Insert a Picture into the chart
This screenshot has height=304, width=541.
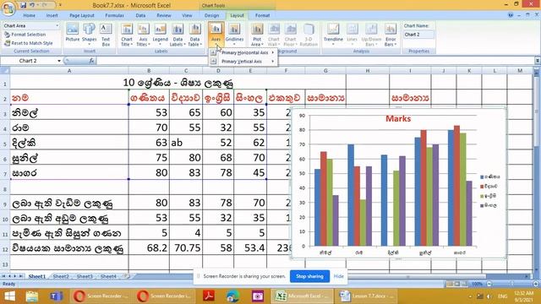click(x=73, y=34)
